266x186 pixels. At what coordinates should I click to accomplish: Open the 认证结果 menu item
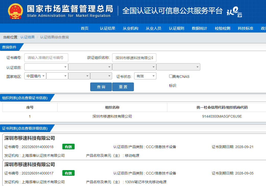click(108, 28)
